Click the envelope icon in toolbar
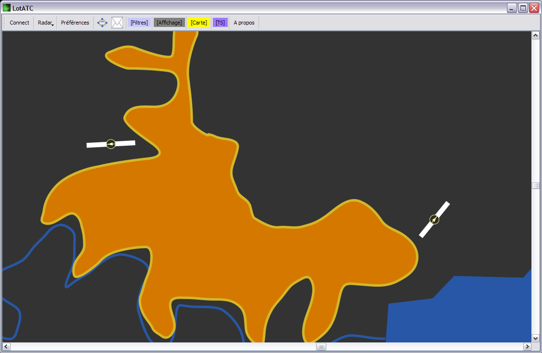542x353 pixels. click(x=117, y=23)
